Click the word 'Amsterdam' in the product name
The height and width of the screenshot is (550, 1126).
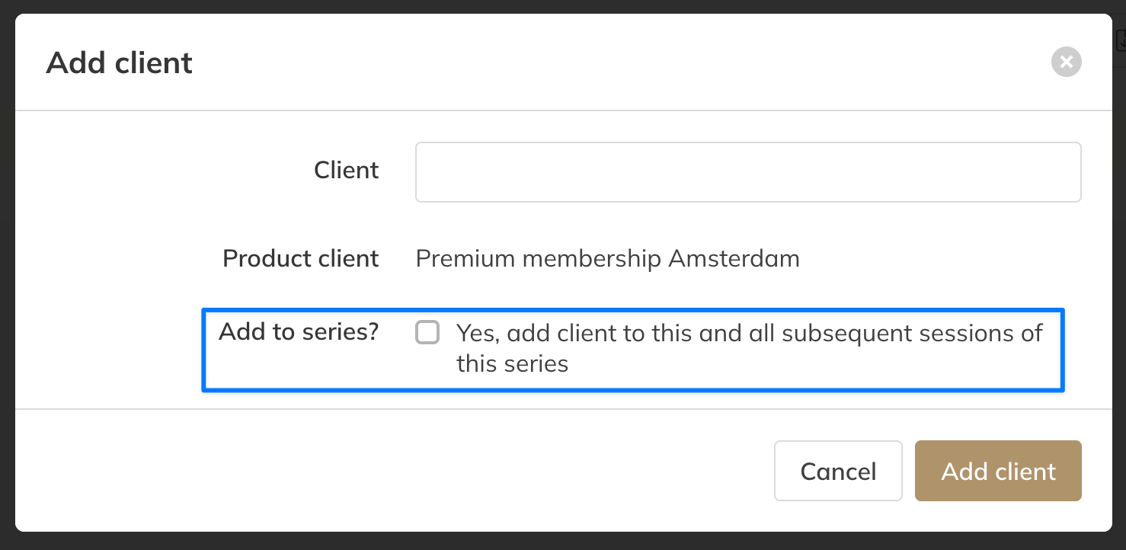pyautogui.click(x=734, y=259)
